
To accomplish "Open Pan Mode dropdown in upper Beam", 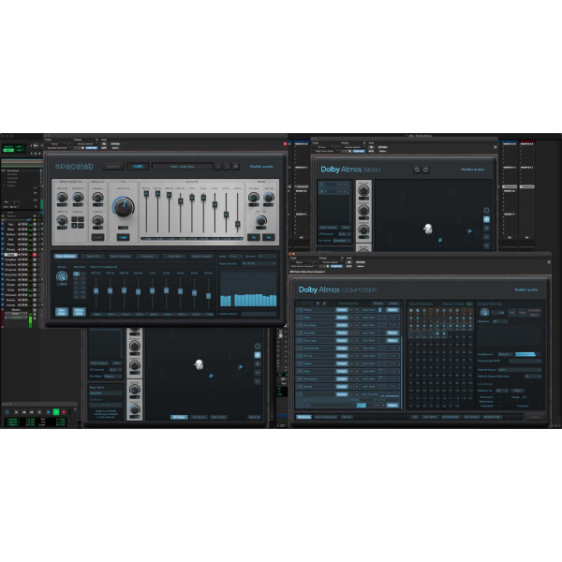I will tap(342, 241).
